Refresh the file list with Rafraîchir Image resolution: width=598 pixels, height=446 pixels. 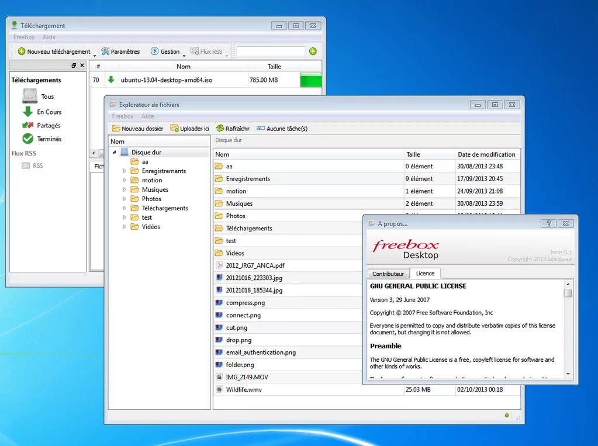233,129
